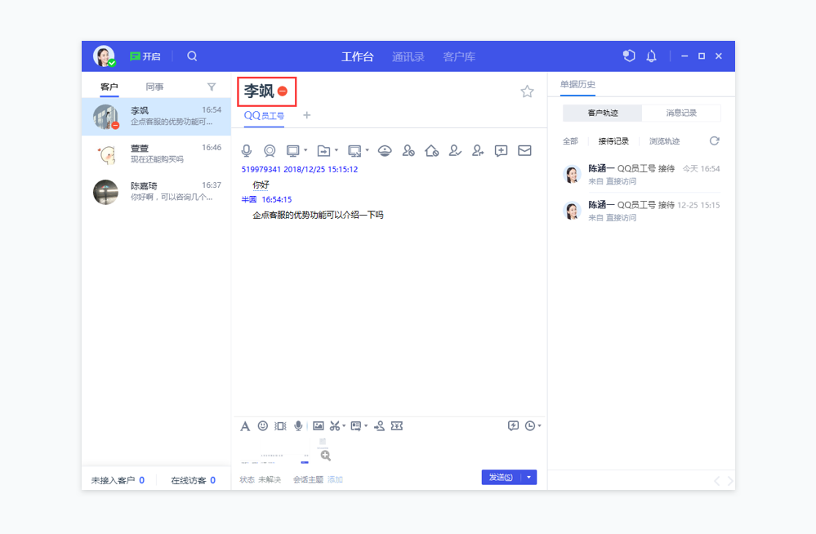This screenshot has height=534, width=816.
Task: Expand the send file dropdown arrow
Action: click(337, 150)
